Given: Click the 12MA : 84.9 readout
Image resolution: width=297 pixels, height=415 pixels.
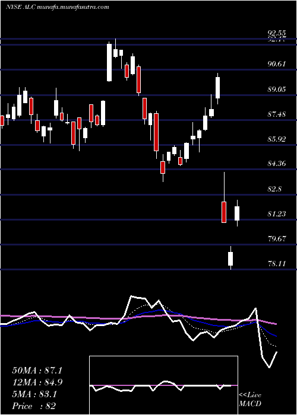Looking at the screenshot, I should [37, 382].
